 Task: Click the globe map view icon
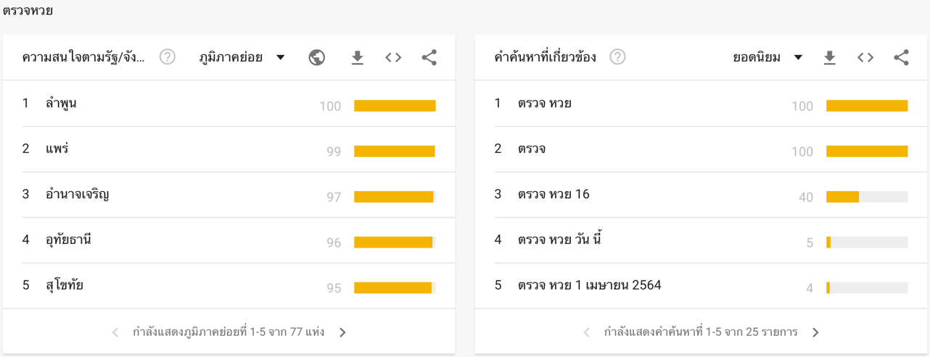[x=316, y=57]
